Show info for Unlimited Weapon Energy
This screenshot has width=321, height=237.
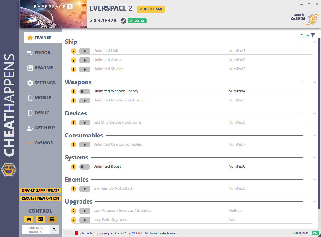pos(74,91)
